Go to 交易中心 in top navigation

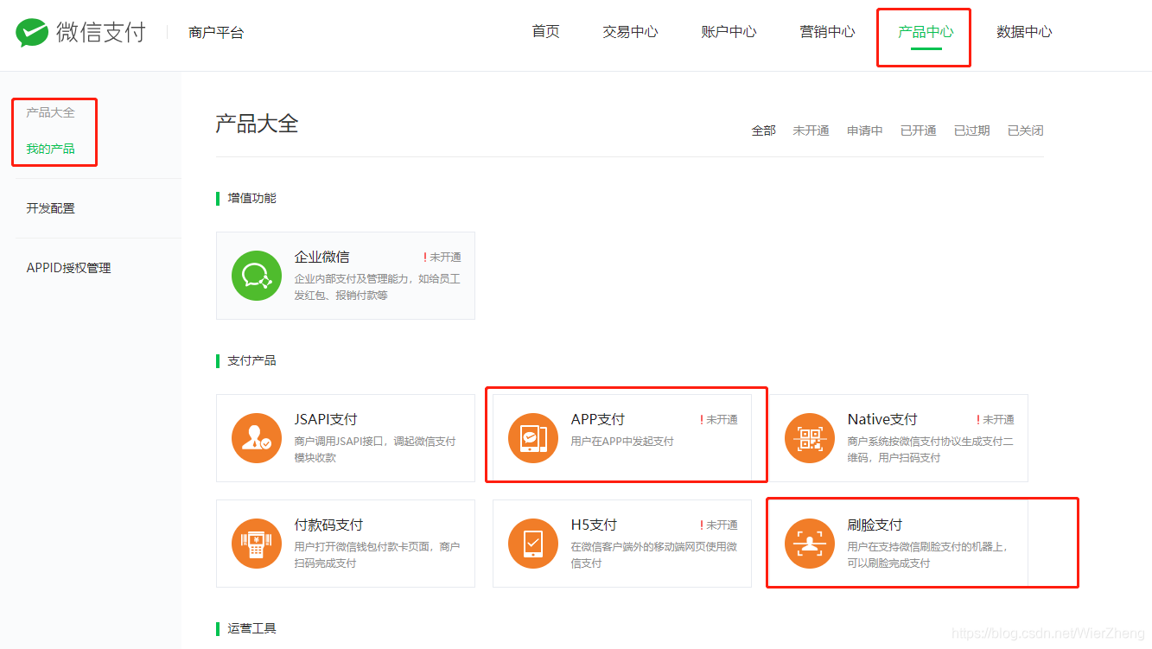[630, 32]
